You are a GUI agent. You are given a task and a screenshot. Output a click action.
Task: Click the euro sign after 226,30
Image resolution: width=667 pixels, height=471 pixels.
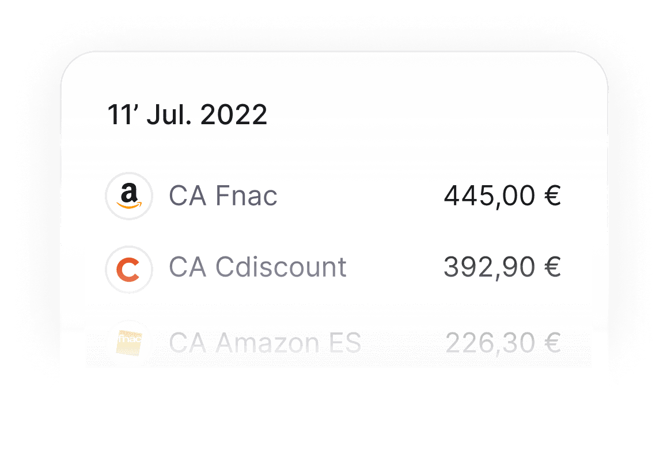(552, 343)
